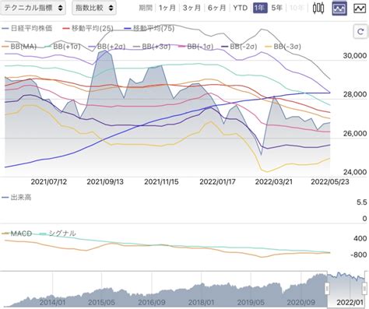Click the 2018/01 point in navigator
Viewport: 369px width, 309px height.
(202, 302)
